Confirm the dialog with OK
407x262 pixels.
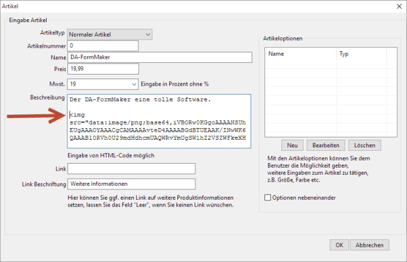tap(339, 245)
